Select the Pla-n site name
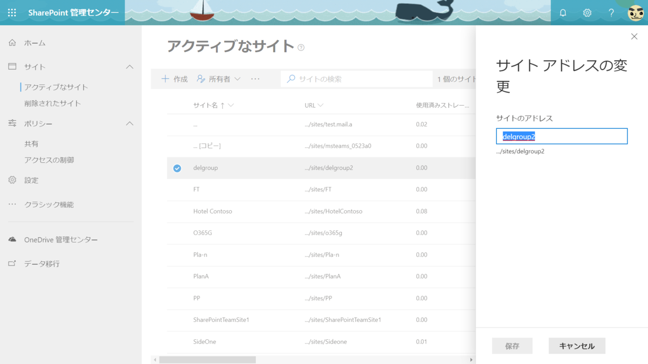This screenshot has height=364, width=648. 201,255
